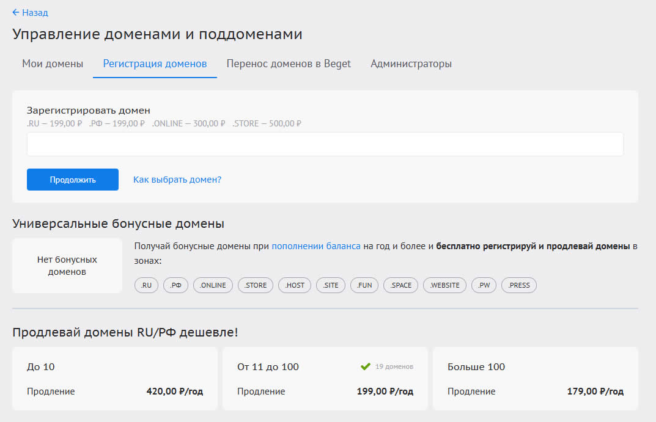Click the .РФ zone pill
Image resolution: width=656 pixels, height=422 pixels.
pos(175,285)
